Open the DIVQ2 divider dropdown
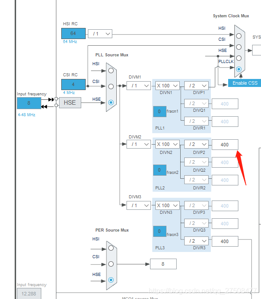 [x=196, y=162]
